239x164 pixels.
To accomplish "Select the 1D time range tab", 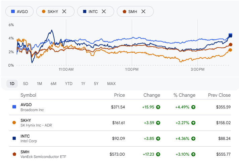I will click(12, 84).
